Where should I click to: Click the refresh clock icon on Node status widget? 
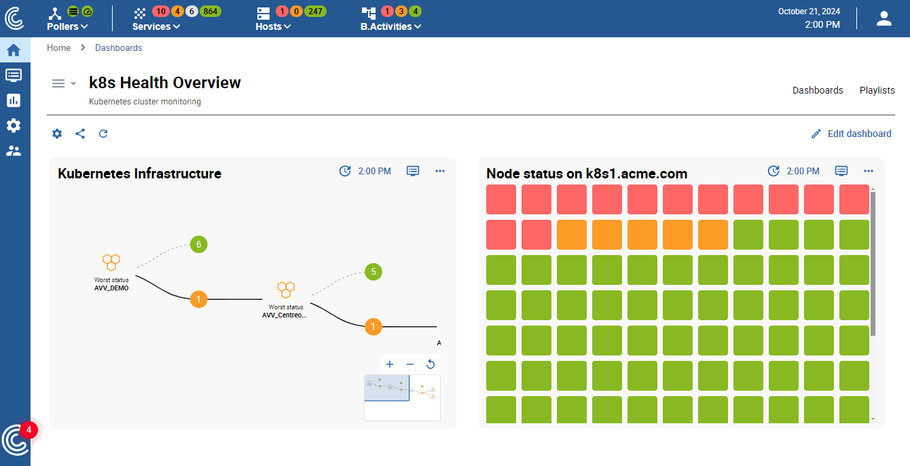click(x=773, y=171)
